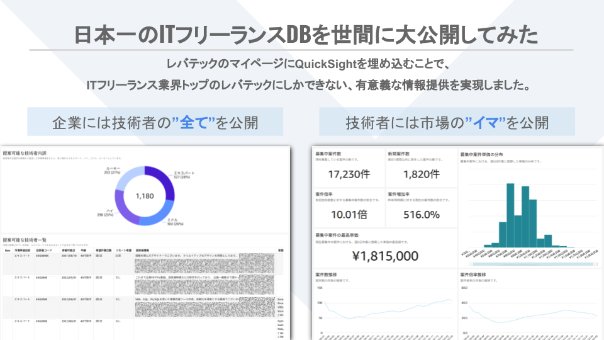The image size is (604, 340).
Task: Click the 案件倍率推移 chart title
Action: pyautogui.click(x=473, y=275)
